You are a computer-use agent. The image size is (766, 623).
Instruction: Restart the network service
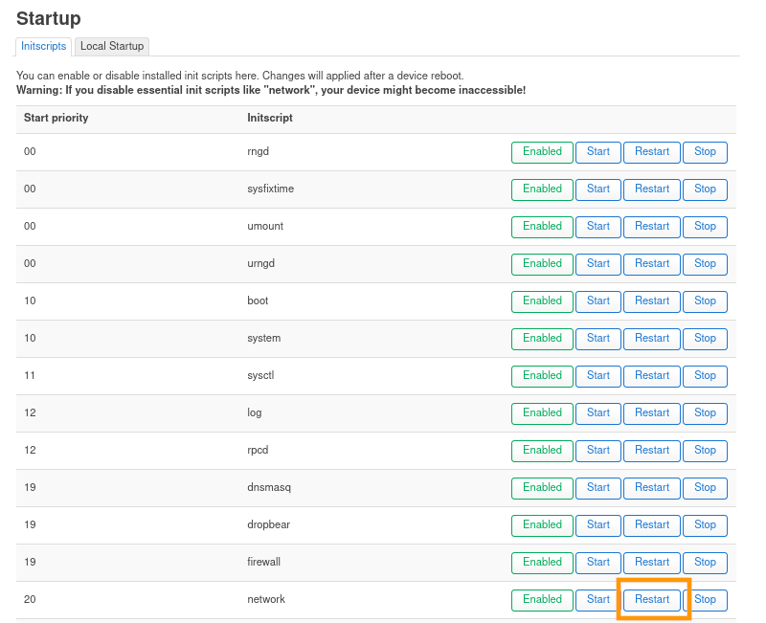click(x=652, y=600)
